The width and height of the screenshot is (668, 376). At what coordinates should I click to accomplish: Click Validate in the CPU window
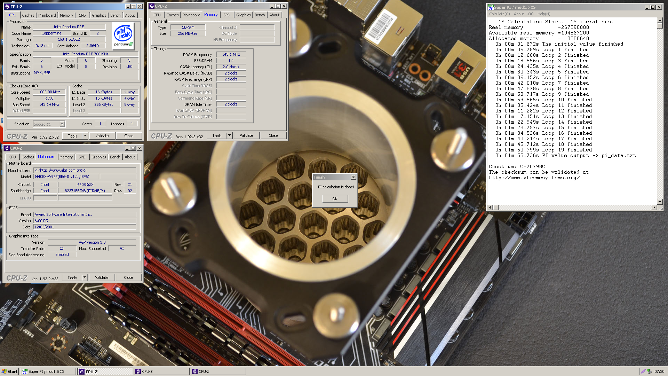coord(102,136)
